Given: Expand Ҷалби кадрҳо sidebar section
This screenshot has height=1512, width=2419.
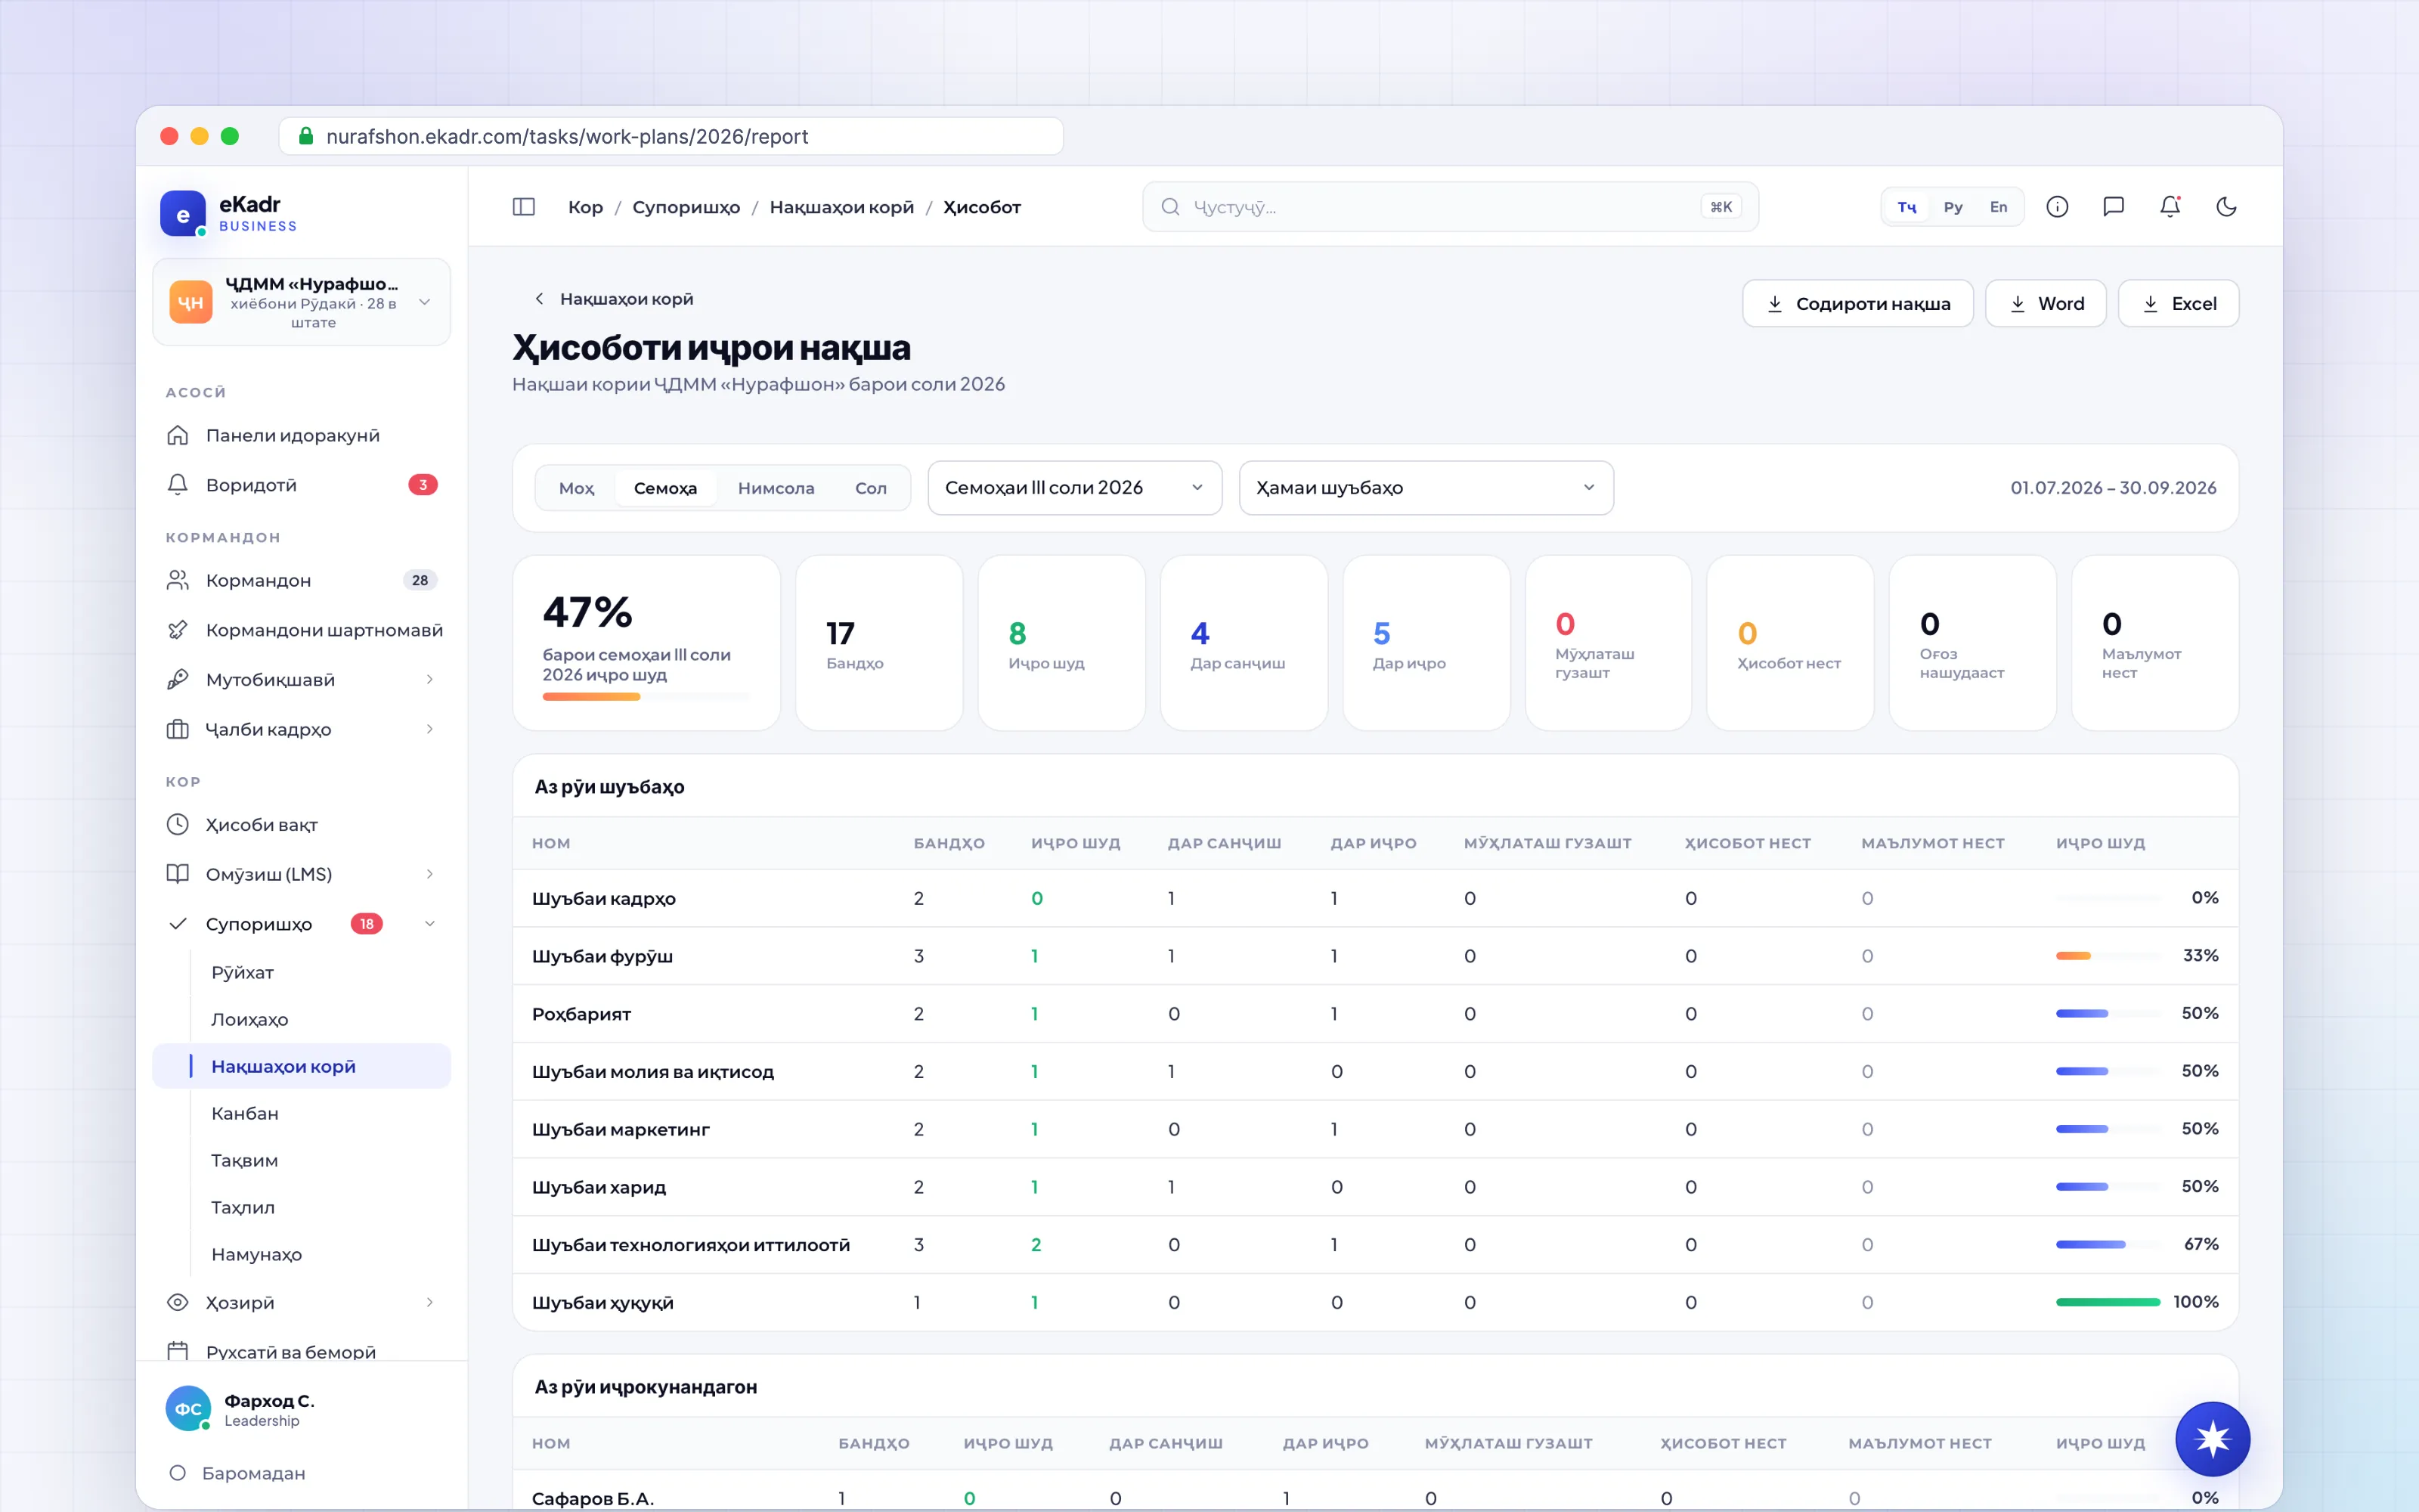Looking at the screenshot, I should [x=430, y=729].
